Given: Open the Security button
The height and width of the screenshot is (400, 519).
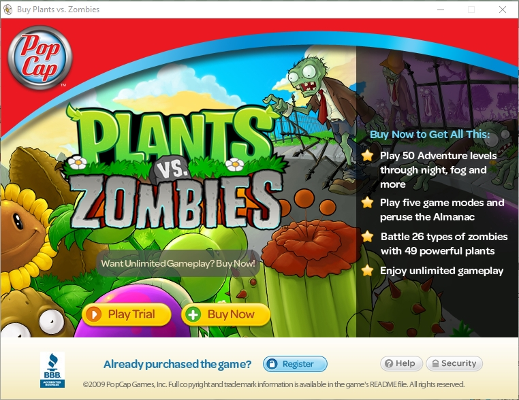Looking at the screenshot, I should pos(454,363).
